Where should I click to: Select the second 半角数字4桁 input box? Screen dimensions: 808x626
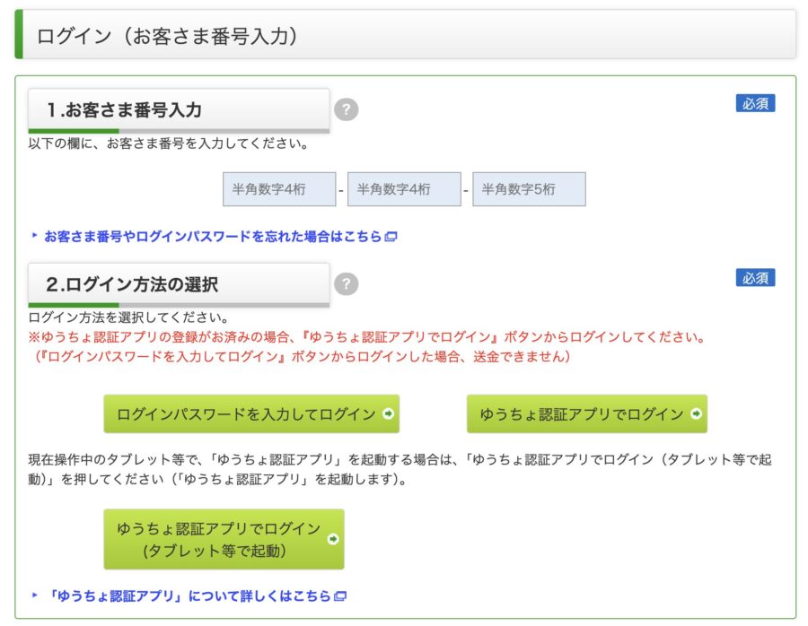click(404, 189)
